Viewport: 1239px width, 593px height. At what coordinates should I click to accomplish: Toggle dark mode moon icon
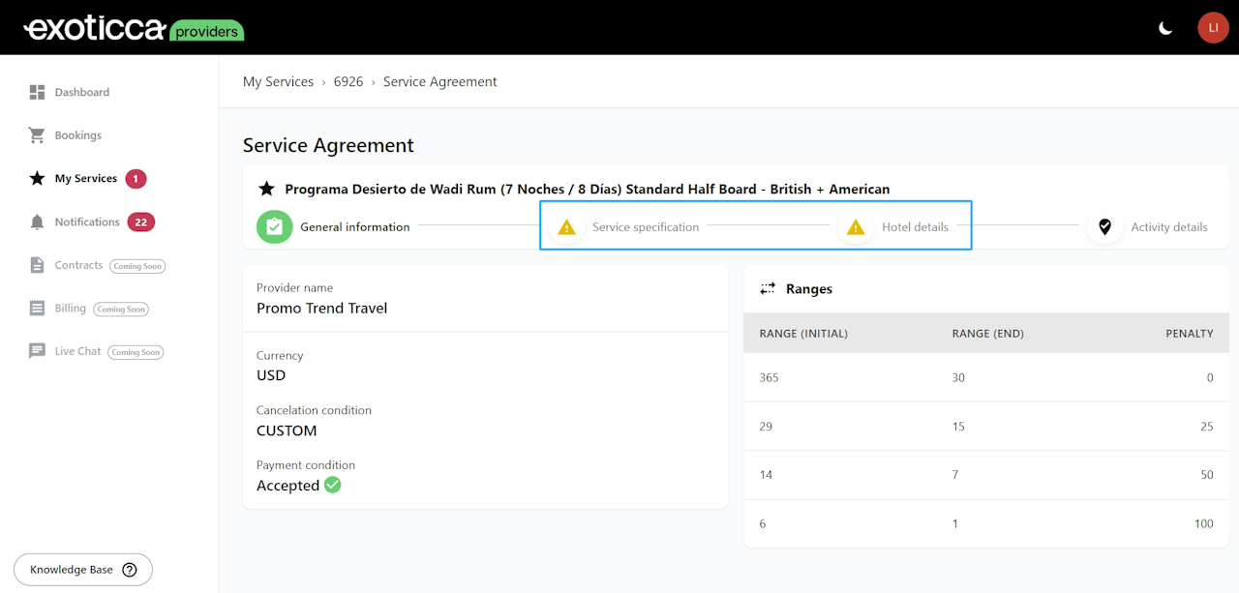pos(1165,28)
